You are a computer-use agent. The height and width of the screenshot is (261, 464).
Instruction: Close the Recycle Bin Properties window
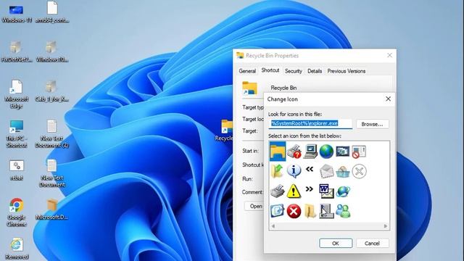coord(390,55)
